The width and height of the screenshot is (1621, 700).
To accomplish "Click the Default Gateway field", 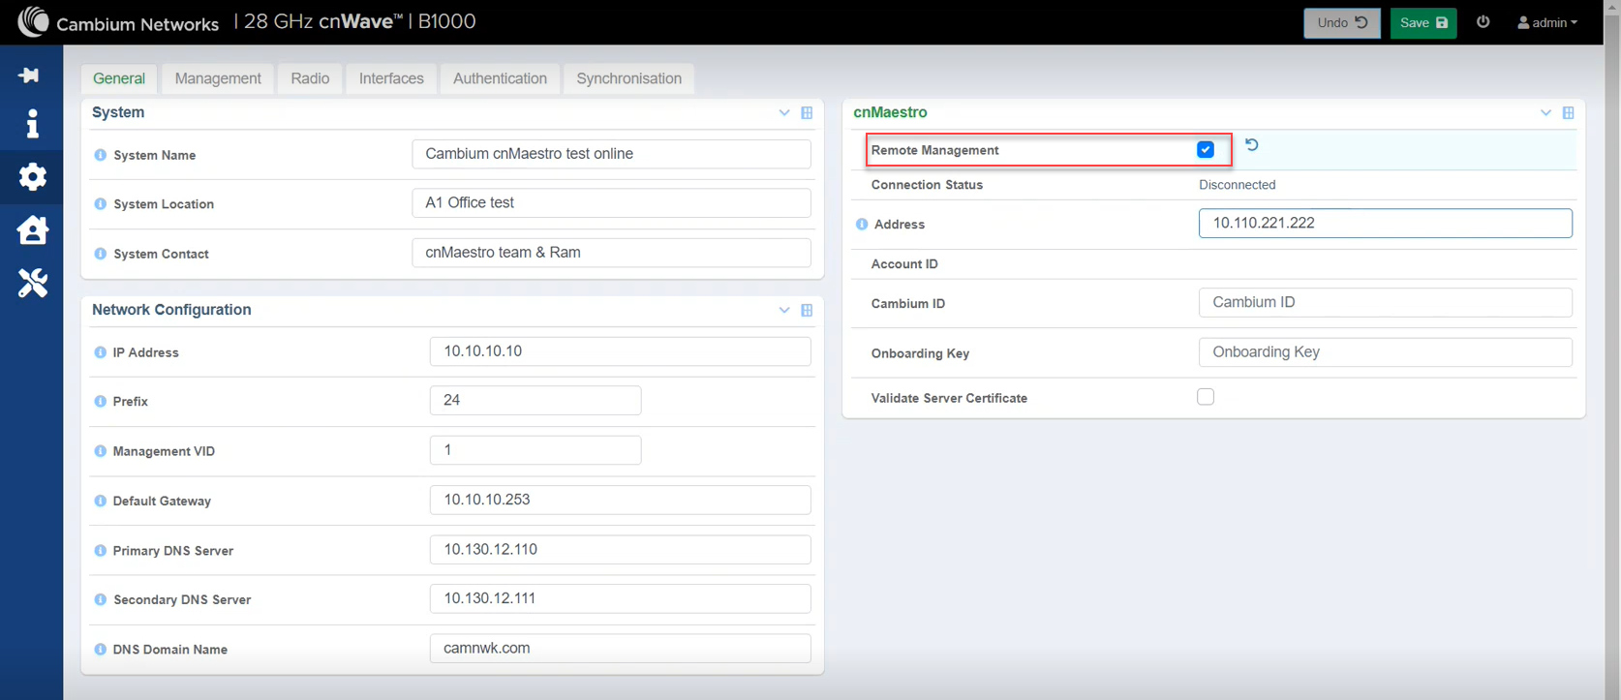I will point(620,500).
